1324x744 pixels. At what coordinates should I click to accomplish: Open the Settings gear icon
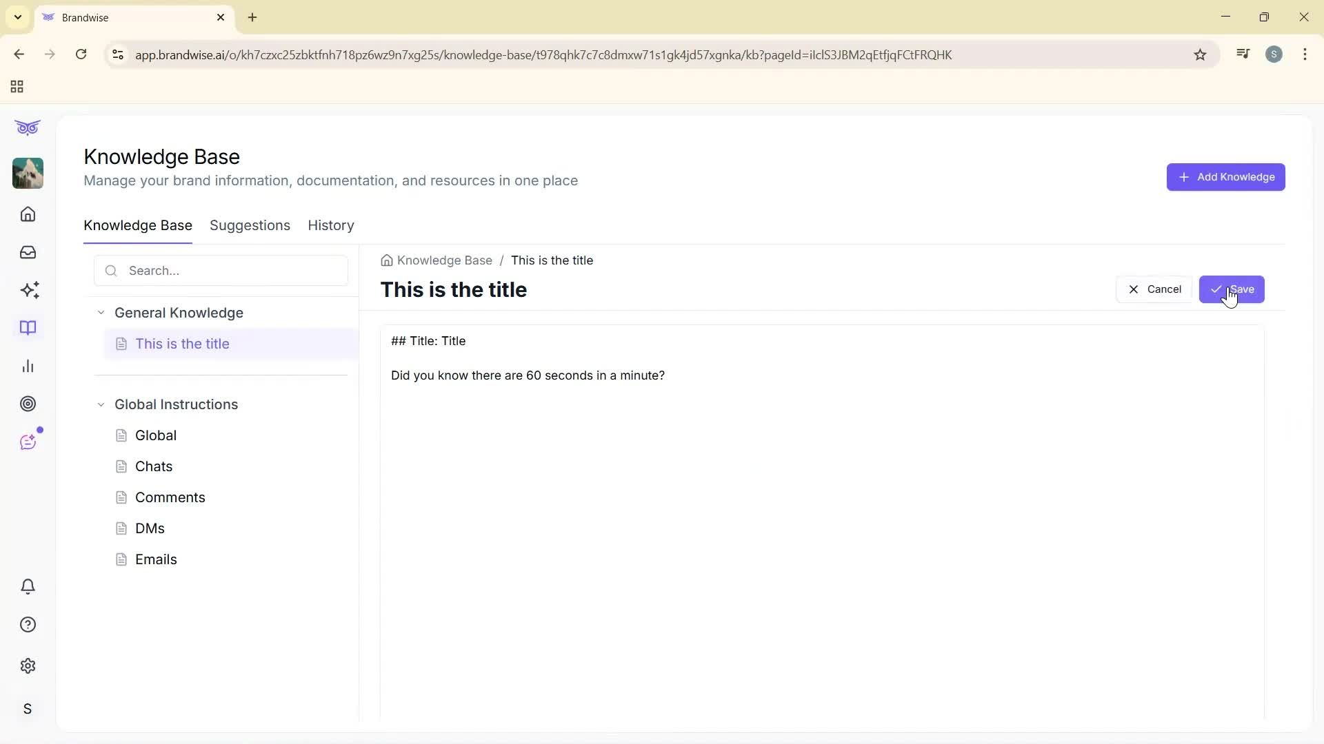[28, 665]
